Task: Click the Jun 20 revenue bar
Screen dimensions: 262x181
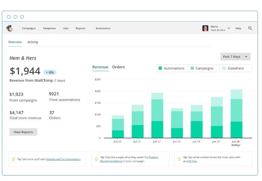Action: 118,127
